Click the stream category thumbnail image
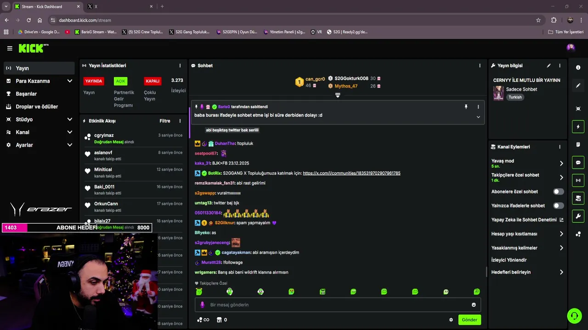 498,93
